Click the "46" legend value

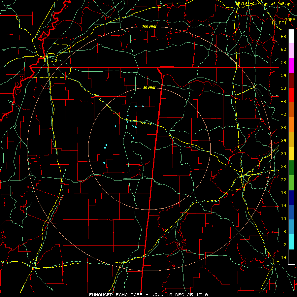pyautogui.click(x=283, y=102)
